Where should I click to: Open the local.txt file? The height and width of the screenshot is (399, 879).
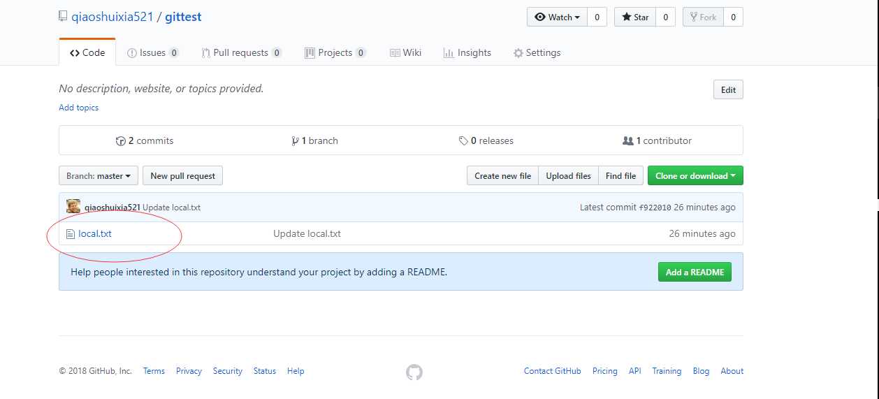[95, 233]
